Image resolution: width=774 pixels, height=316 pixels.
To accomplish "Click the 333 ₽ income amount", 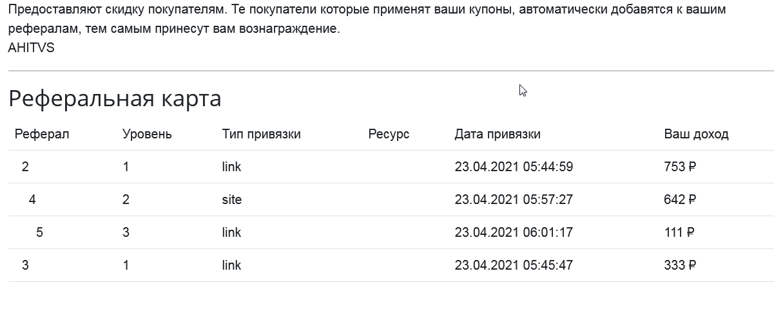I will (680, 265).
